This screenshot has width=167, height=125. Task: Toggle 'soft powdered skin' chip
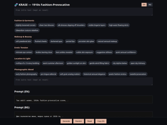point(23,41)
